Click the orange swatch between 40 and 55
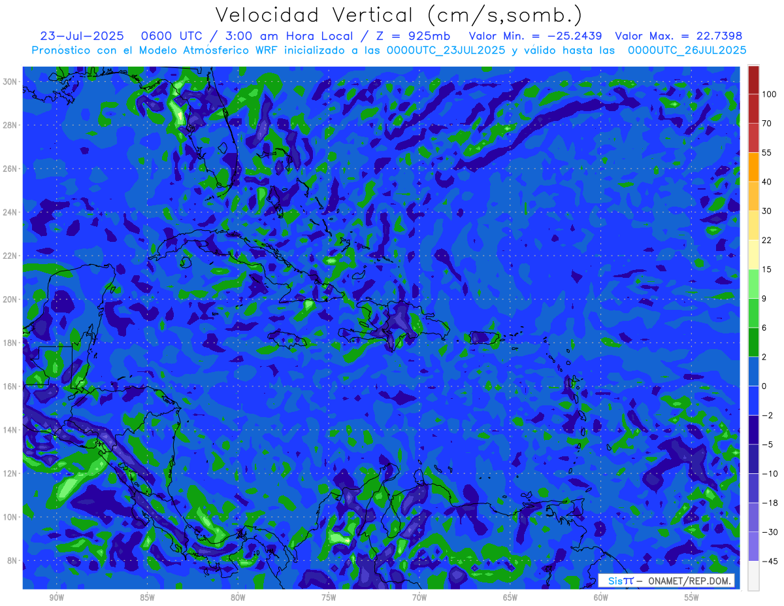This screenshot has width=784, height=606. pyautogui.click(x=753, y=167)
